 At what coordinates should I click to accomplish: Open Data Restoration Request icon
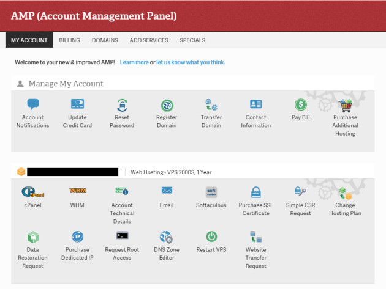click(x=32, y=237)
